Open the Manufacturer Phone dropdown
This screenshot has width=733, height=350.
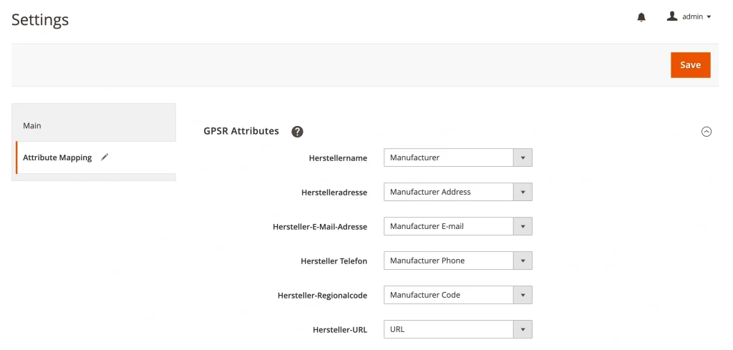pos(458,261)
